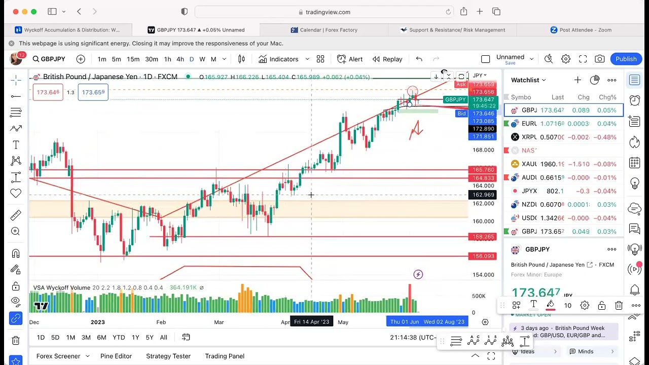The image size is (649, 365).
Task: Open the Strategy Tester tab
Action: pos(168,356)
